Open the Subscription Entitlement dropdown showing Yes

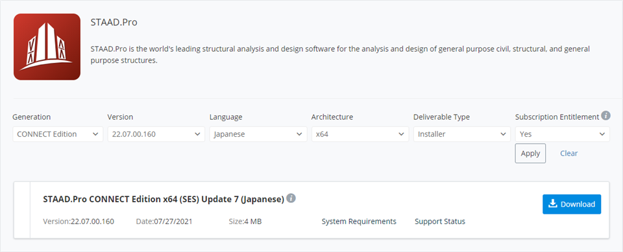pyautogui.click(x=563, y=134)
